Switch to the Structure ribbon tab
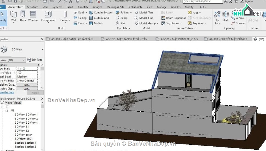 (33, 7)
